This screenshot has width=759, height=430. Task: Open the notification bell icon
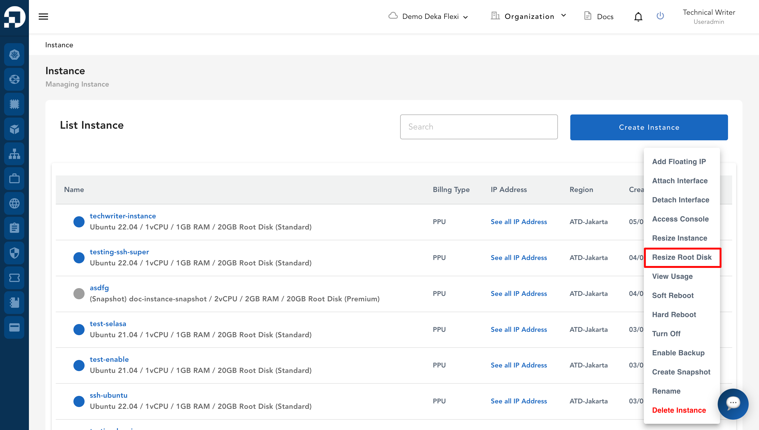tap(638, 17)
